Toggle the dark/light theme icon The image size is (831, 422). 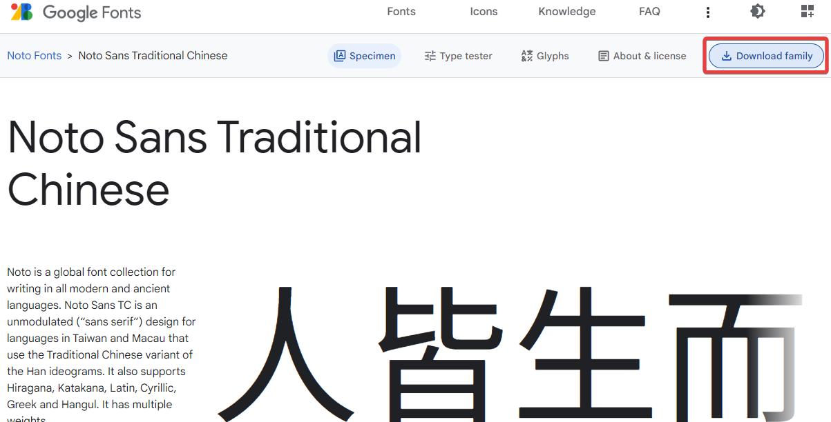[758, 11]
